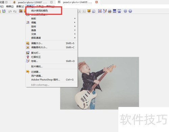Click the blue Help question mark icon
Screen dimensions: 169x132
(130, 11)
